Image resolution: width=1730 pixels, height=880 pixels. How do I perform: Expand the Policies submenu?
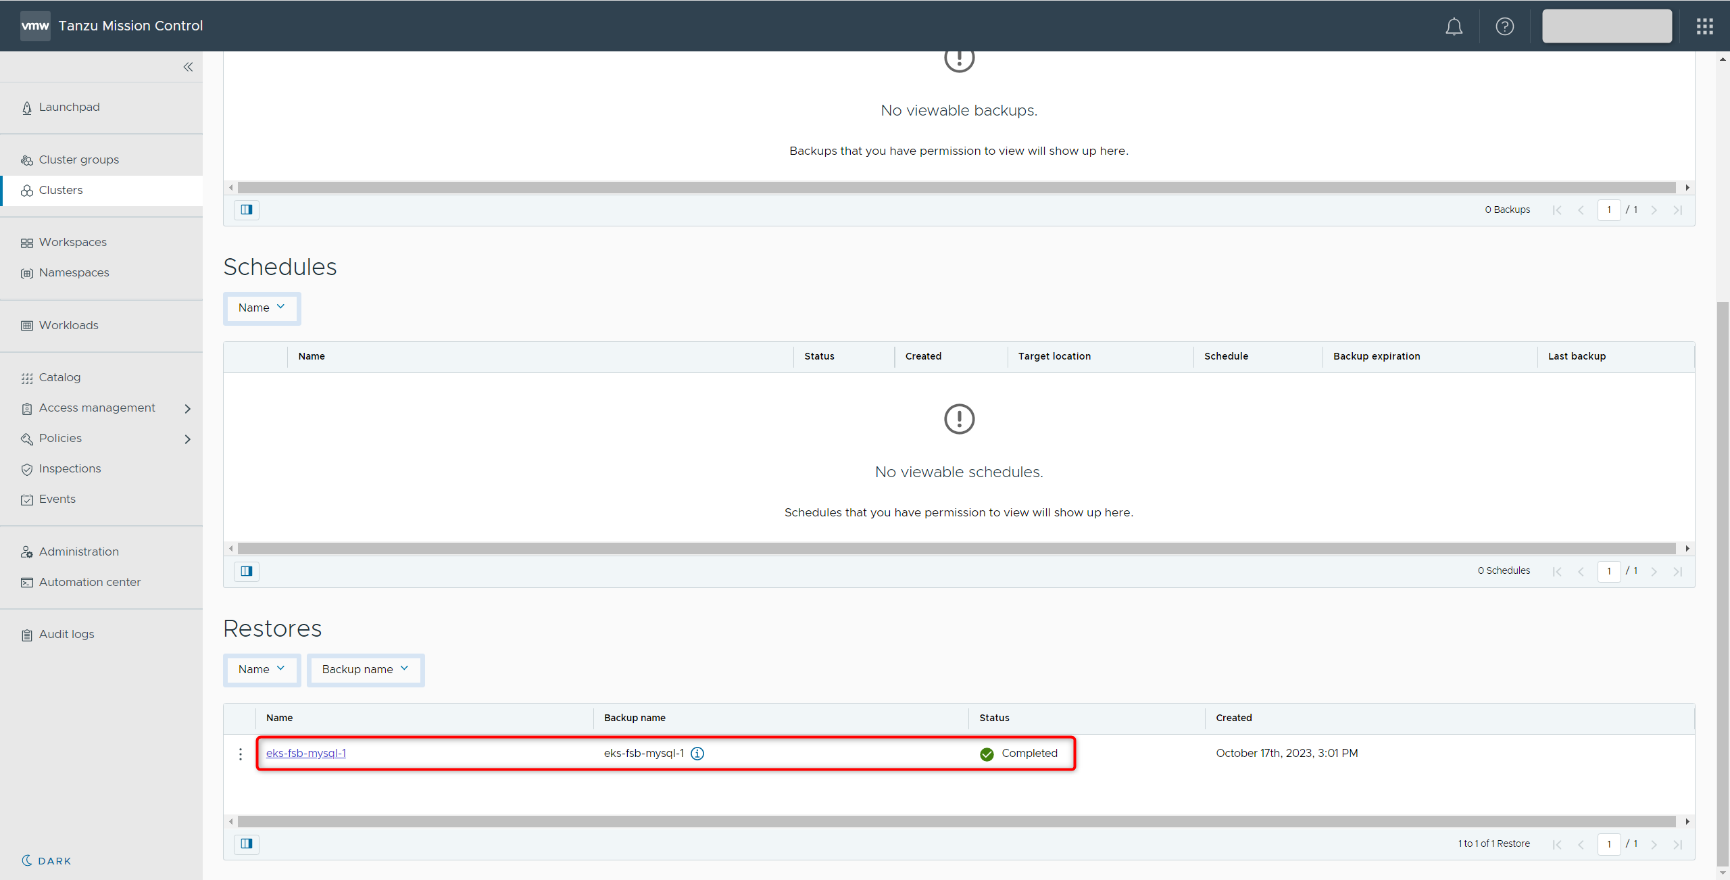pos(188,439)
